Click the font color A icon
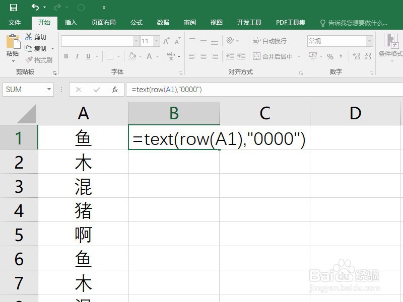403x302 pixels. (149, 56)
